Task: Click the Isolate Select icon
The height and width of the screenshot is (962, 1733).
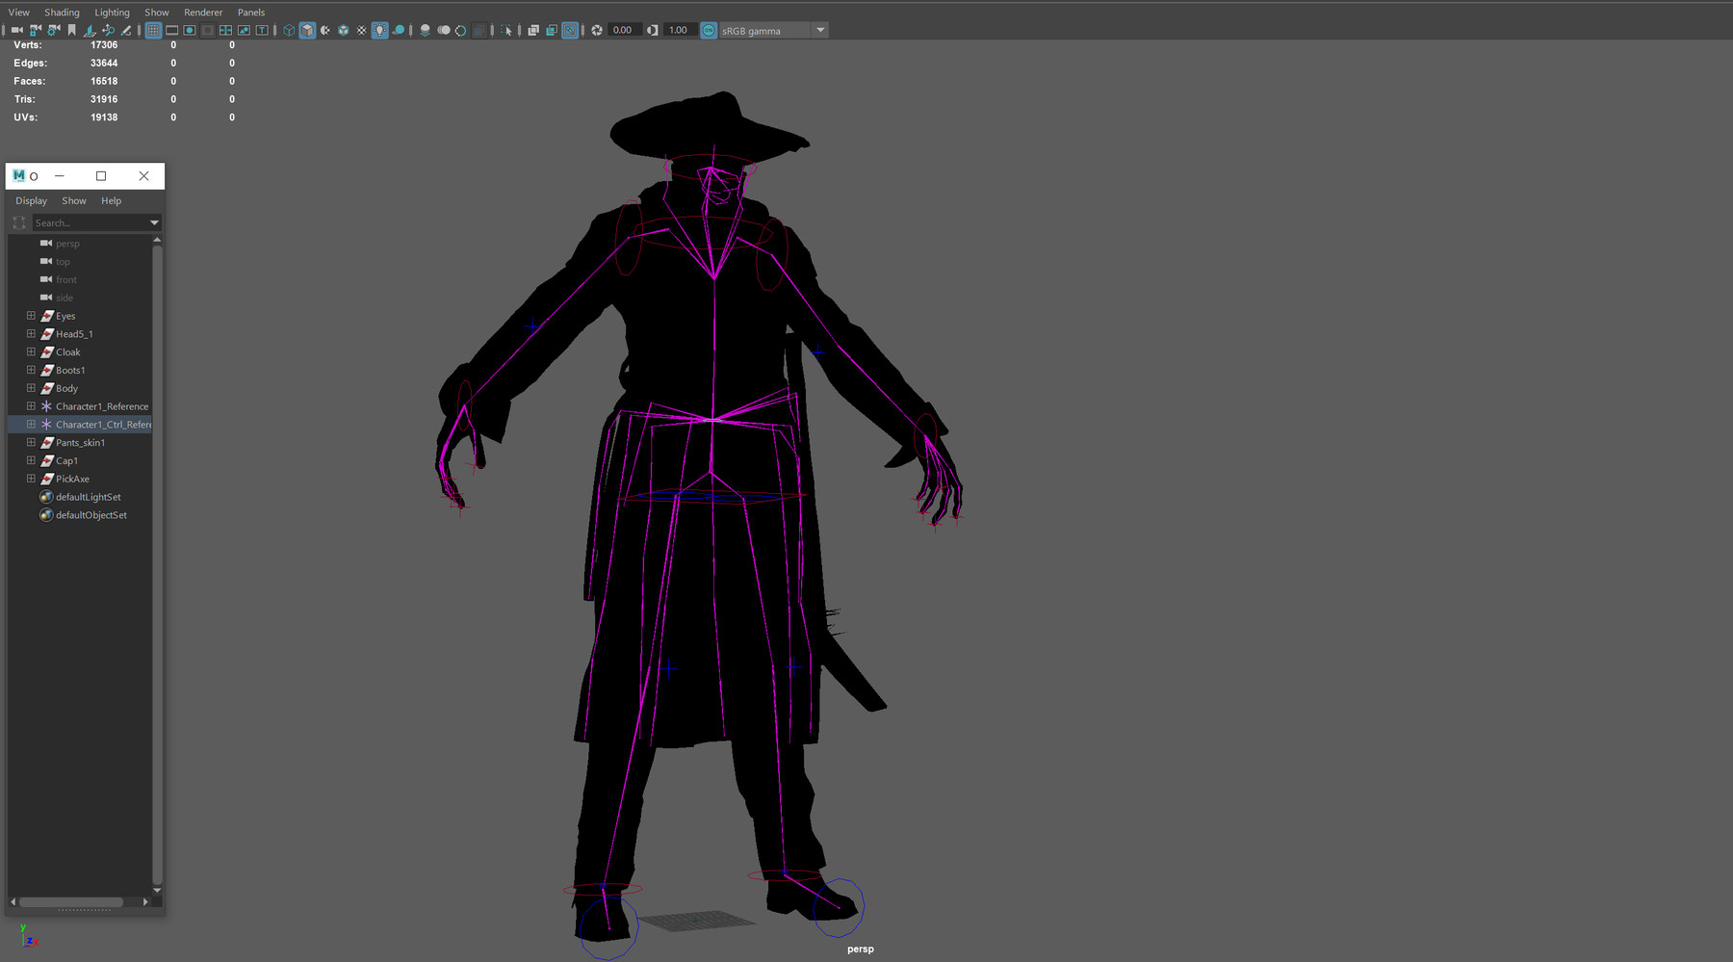Action: coord(506,30)
